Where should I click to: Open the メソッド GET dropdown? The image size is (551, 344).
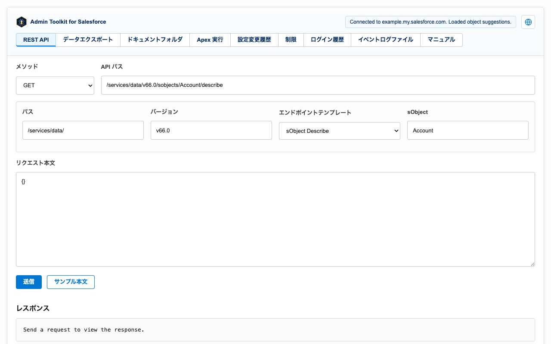(55, 85)
